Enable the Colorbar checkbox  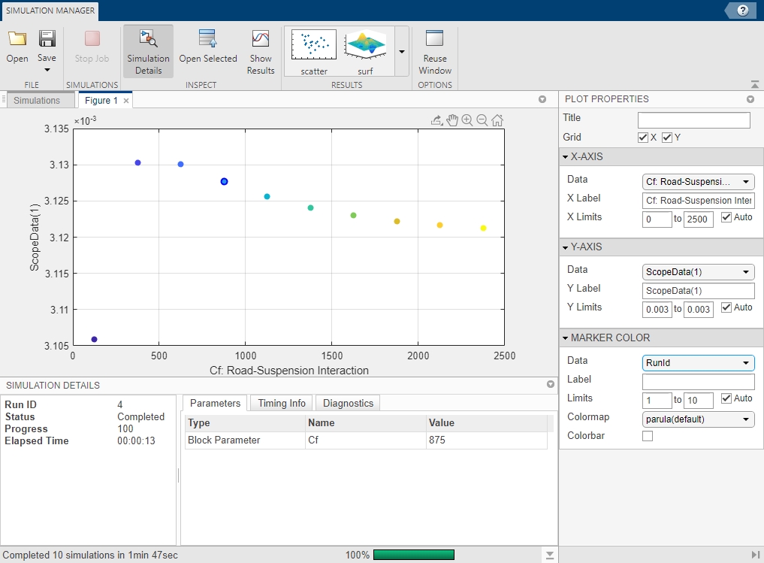point(648,436)
